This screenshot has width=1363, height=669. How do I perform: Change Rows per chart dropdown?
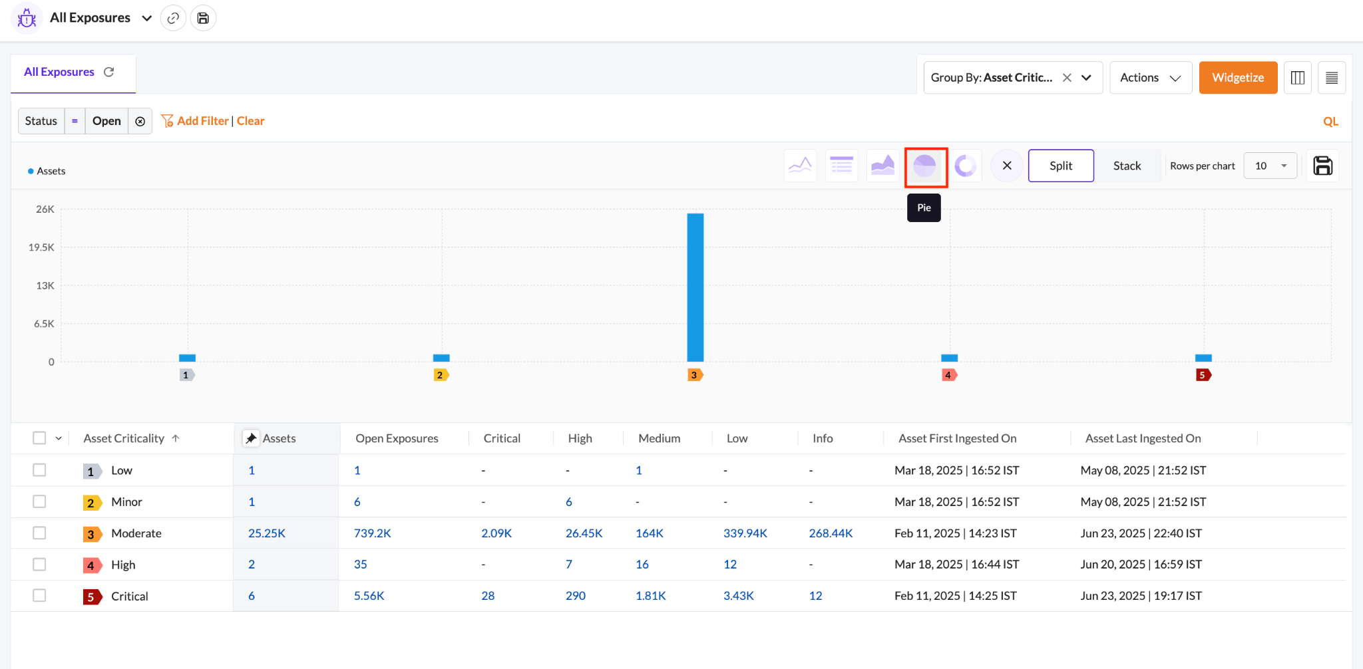pyautogui.click(x=1270, y=166)
